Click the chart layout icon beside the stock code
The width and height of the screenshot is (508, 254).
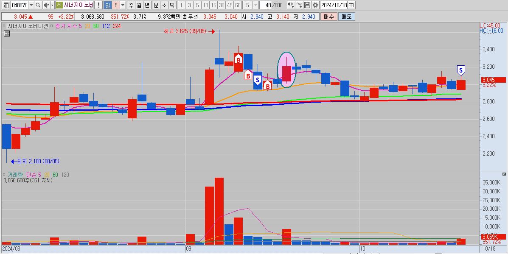coord(6,5)
